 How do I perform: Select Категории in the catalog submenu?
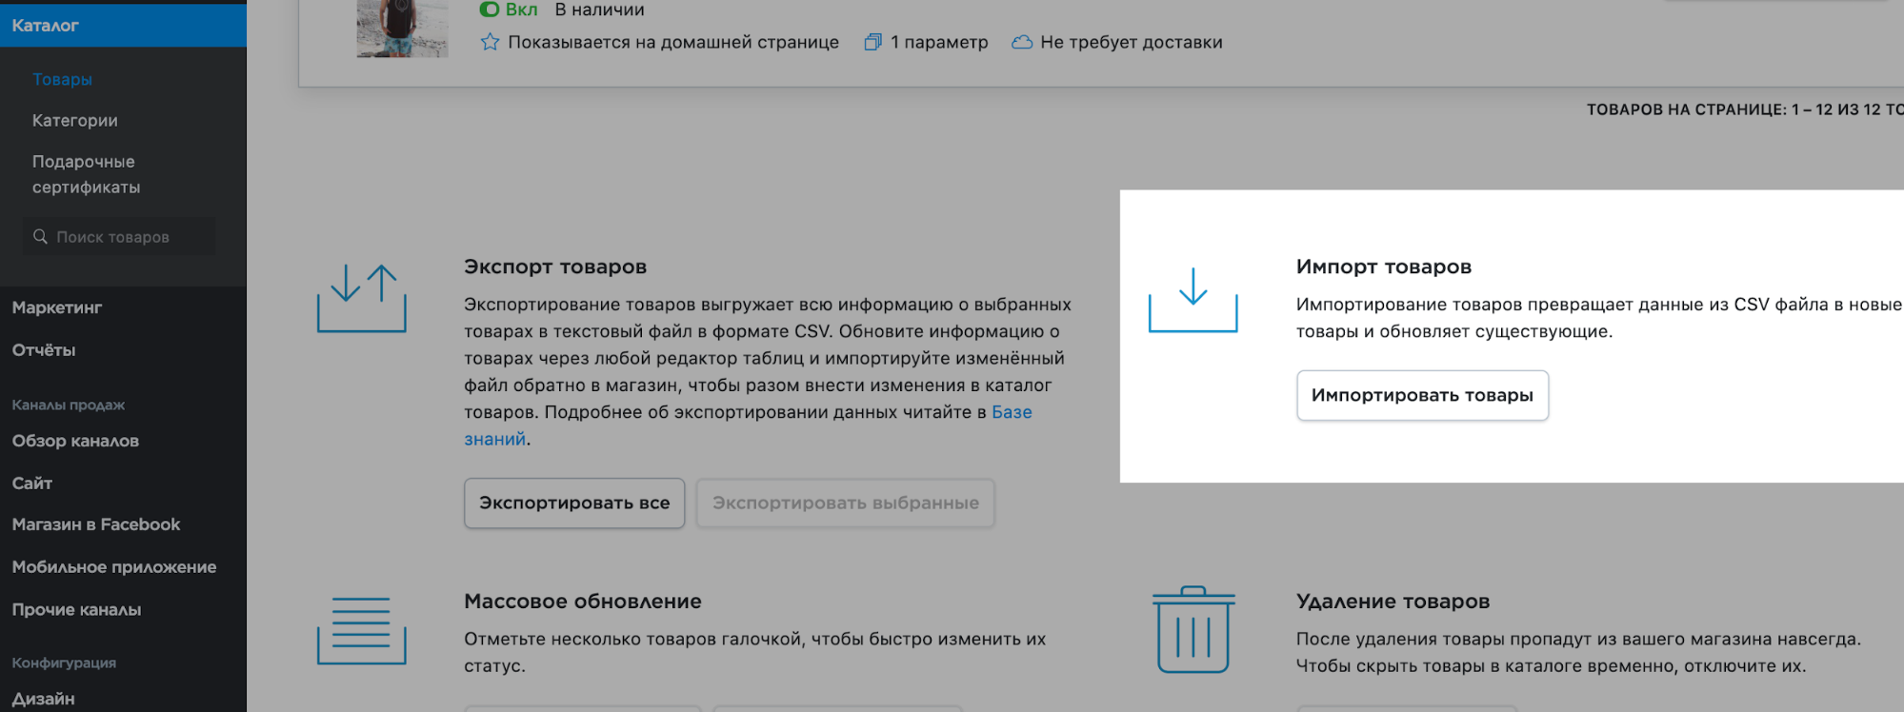point(75,121)
